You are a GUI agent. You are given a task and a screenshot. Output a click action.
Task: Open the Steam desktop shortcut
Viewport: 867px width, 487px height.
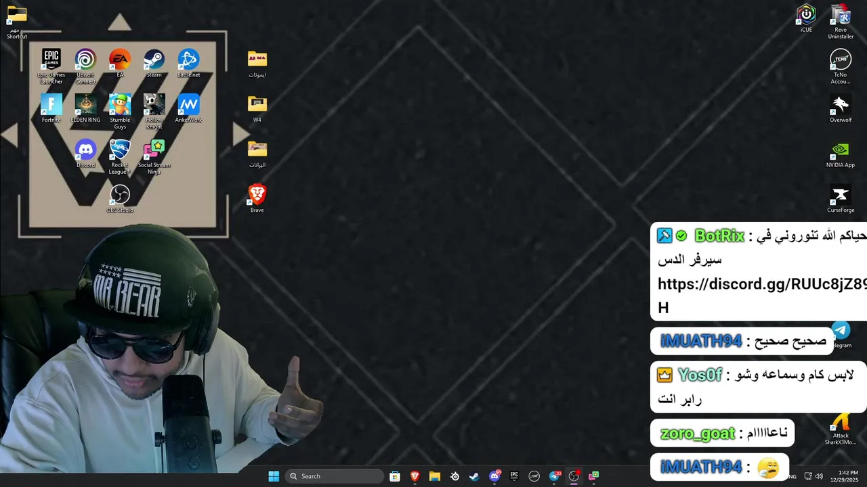[x=154, y=63]
